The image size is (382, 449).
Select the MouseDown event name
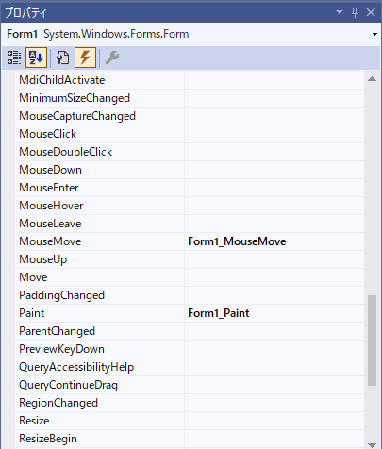[50, 170]
